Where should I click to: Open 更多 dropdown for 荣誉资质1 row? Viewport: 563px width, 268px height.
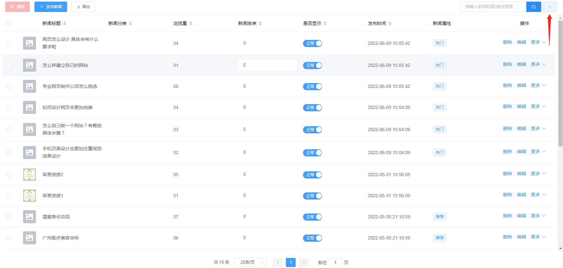click(x=538, y=195)
